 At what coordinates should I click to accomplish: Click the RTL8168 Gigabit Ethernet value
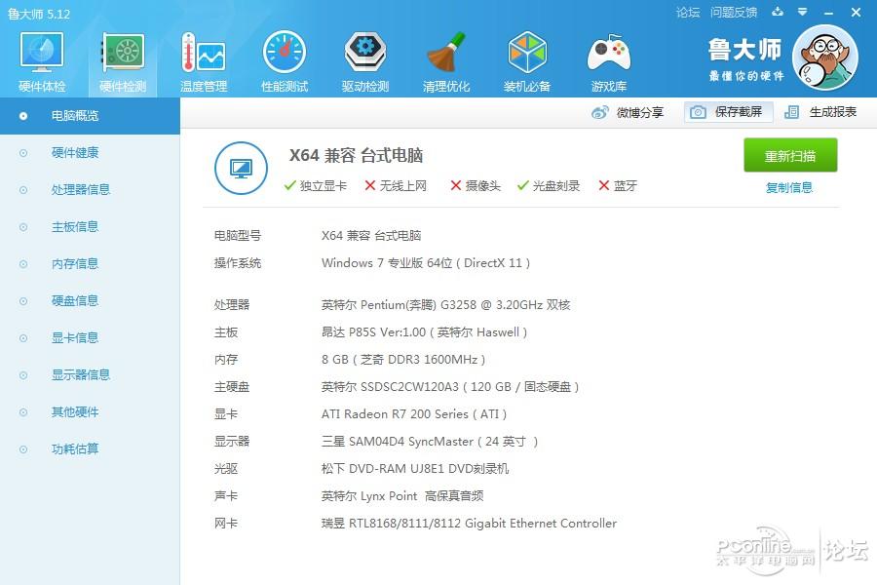coord(469,524)
